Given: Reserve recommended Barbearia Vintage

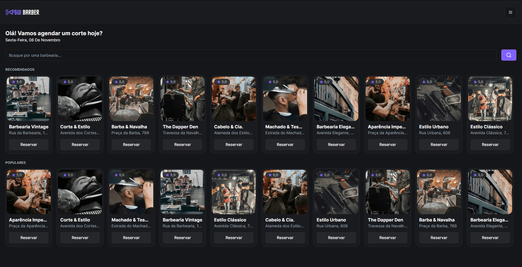Looking at the screenshot, I should coord(29,145).
